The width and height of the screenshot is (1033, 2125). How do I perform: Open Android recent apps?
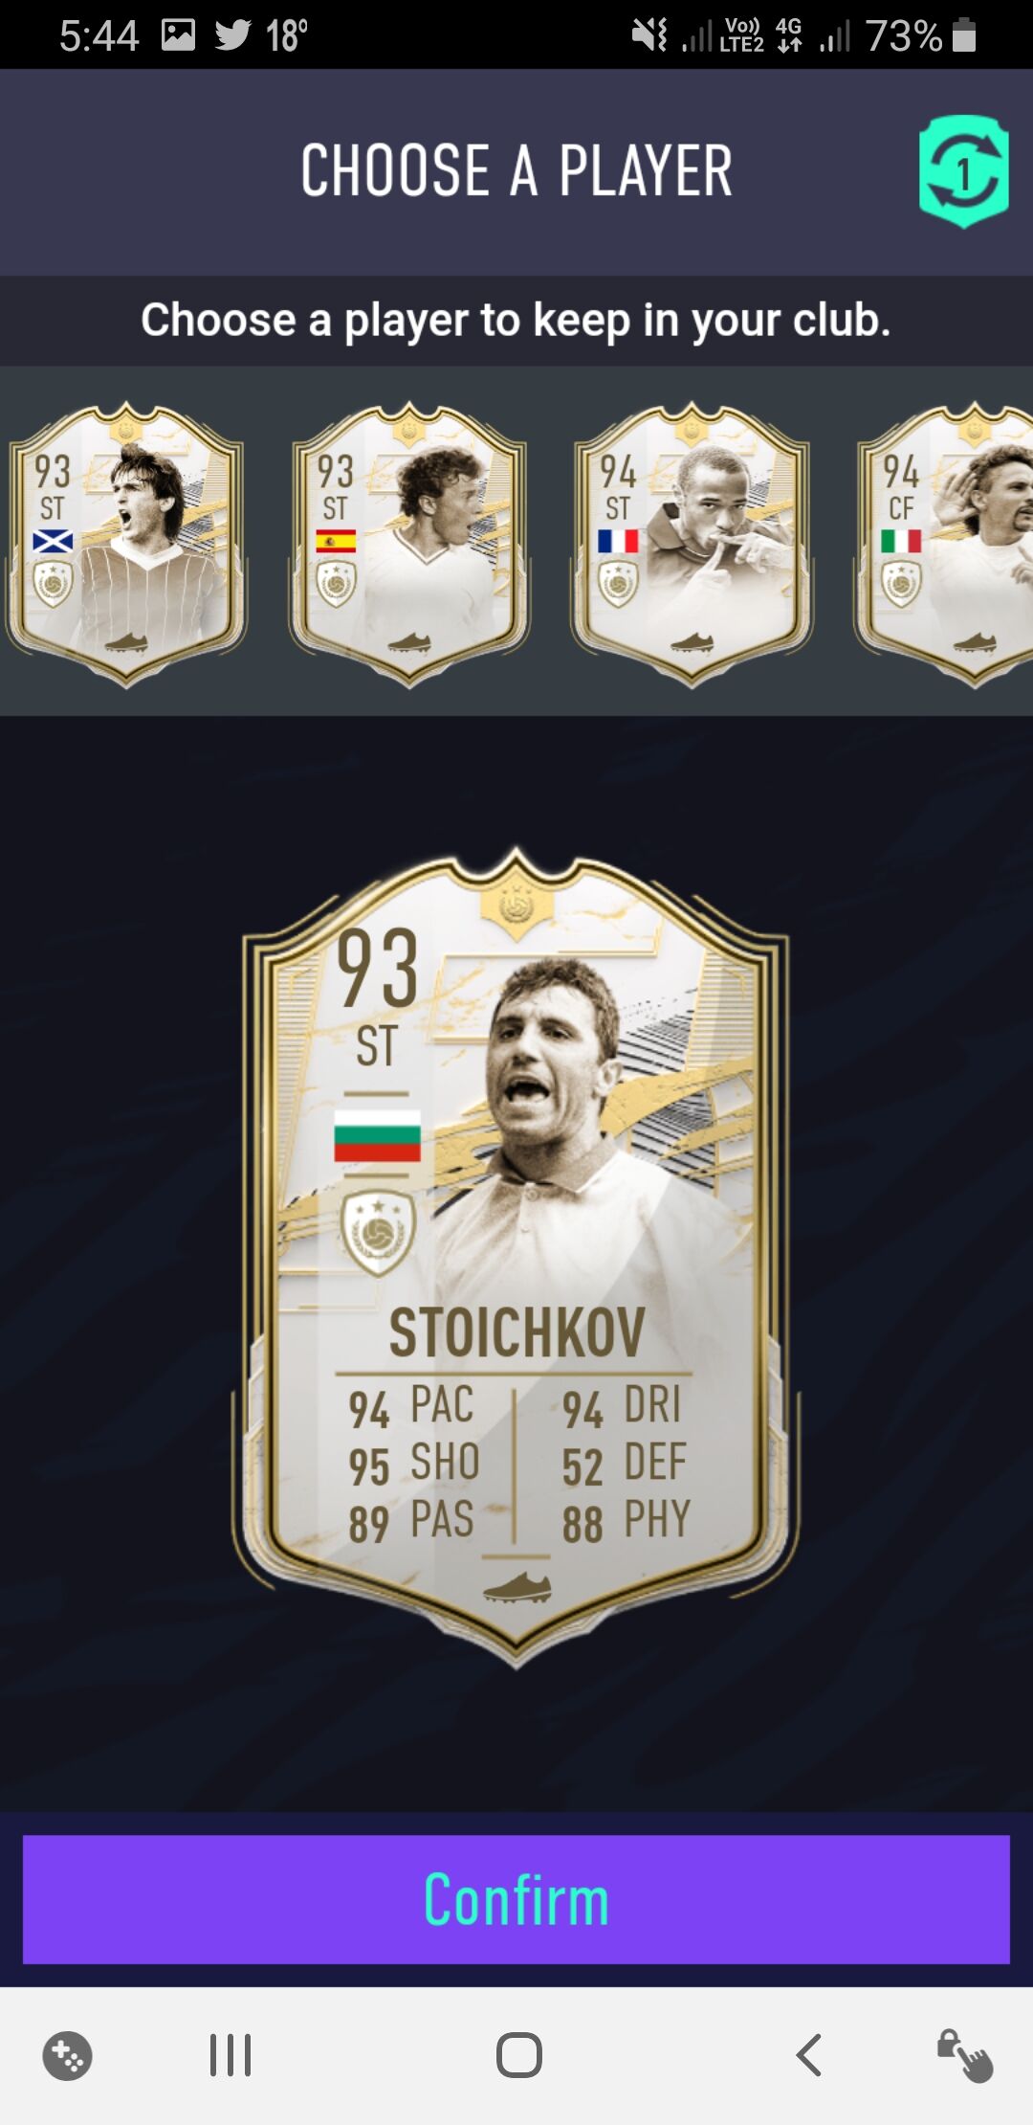(231, 2055)
